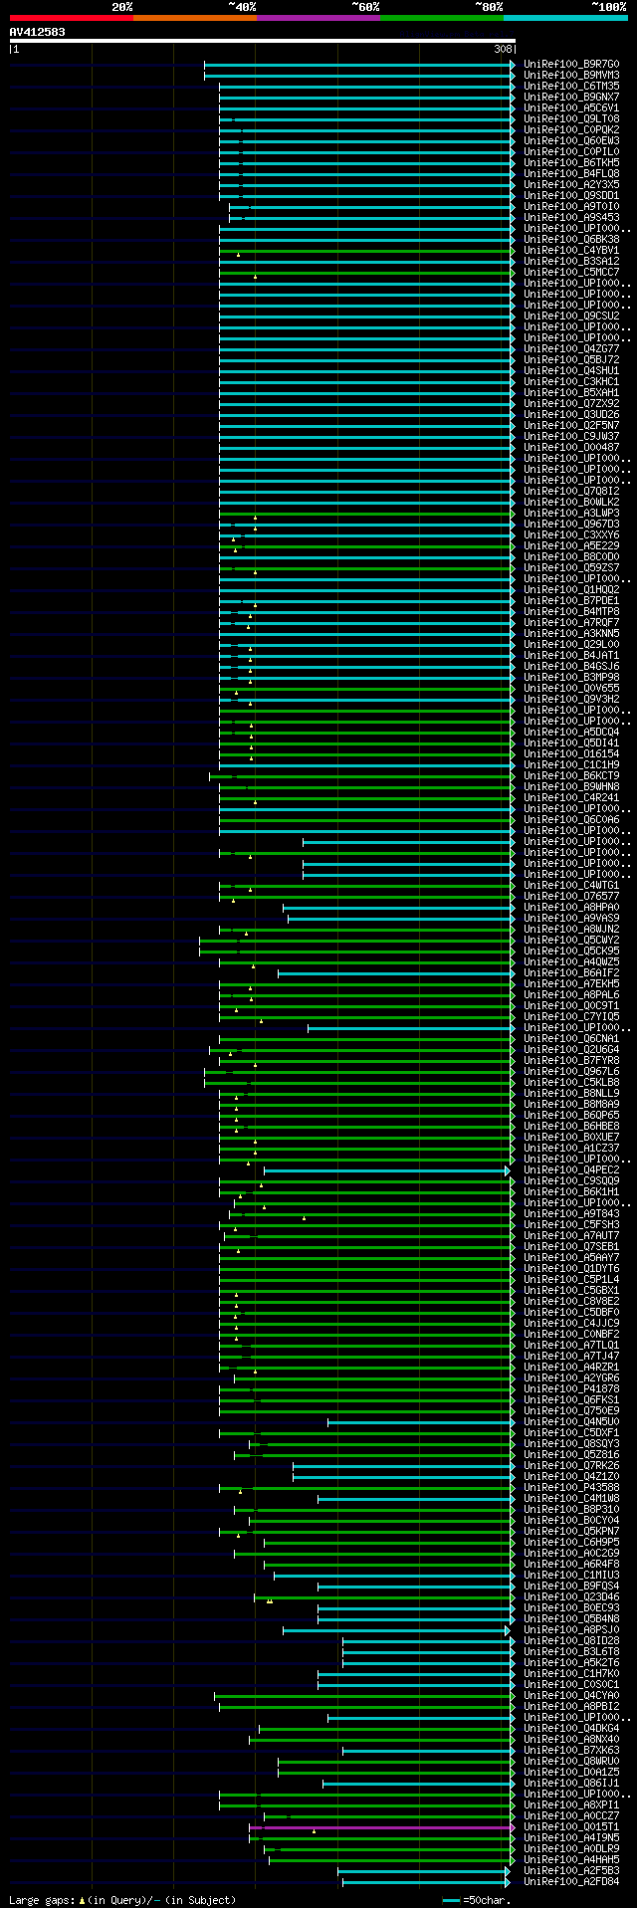The image size is (637, 1908).
Task: Click the UniRef100_A2FD84 hit label
Action: coord(571,1881)
